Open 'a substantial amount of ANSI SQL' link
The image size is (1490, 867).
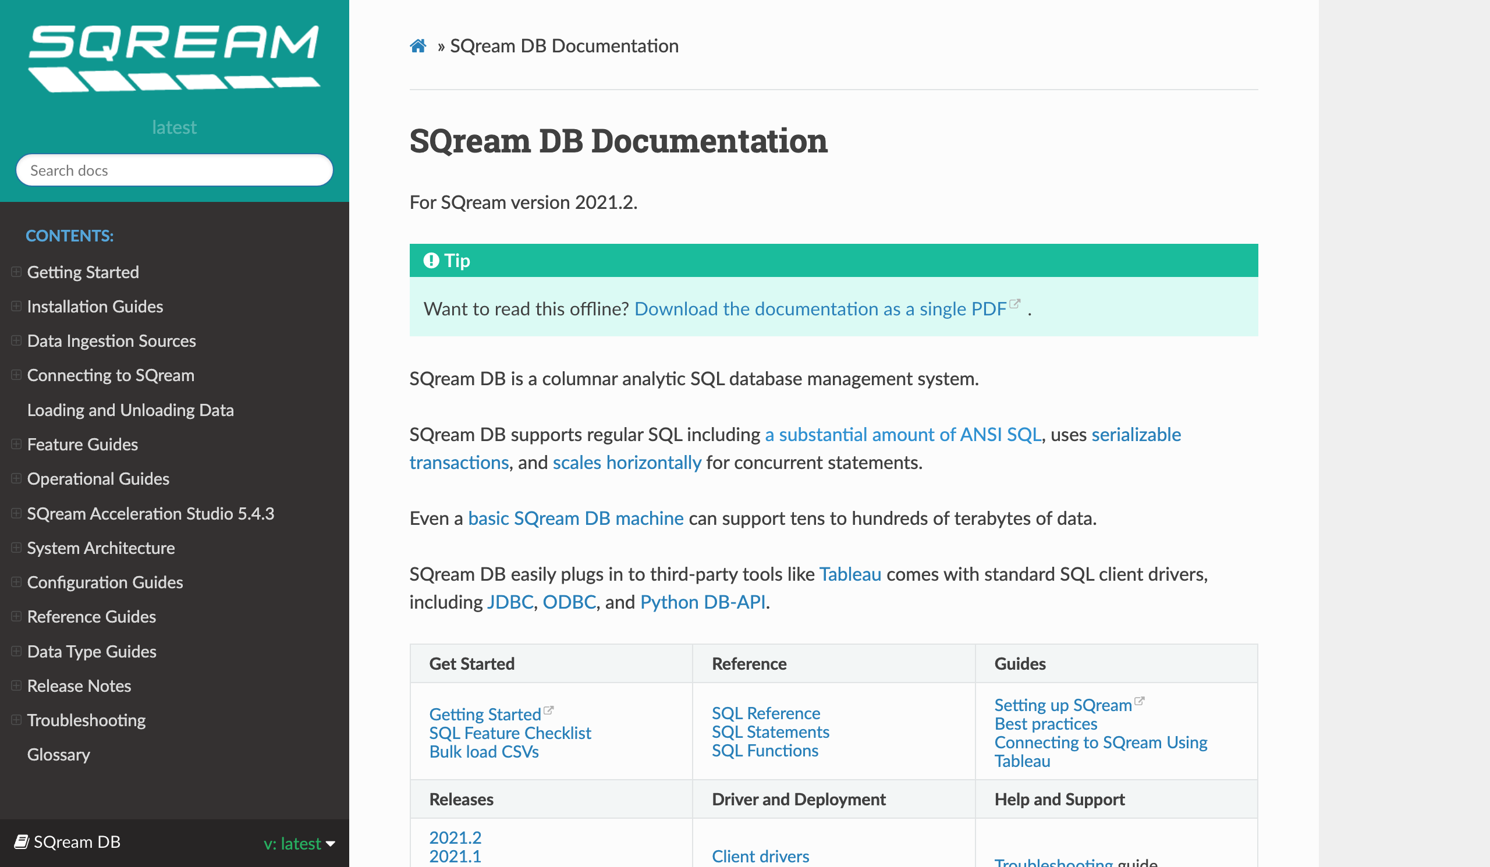(903, 435)
